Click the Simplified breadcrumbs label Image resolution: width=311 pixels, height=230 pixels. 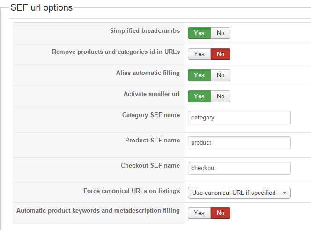tap(145, 31)
